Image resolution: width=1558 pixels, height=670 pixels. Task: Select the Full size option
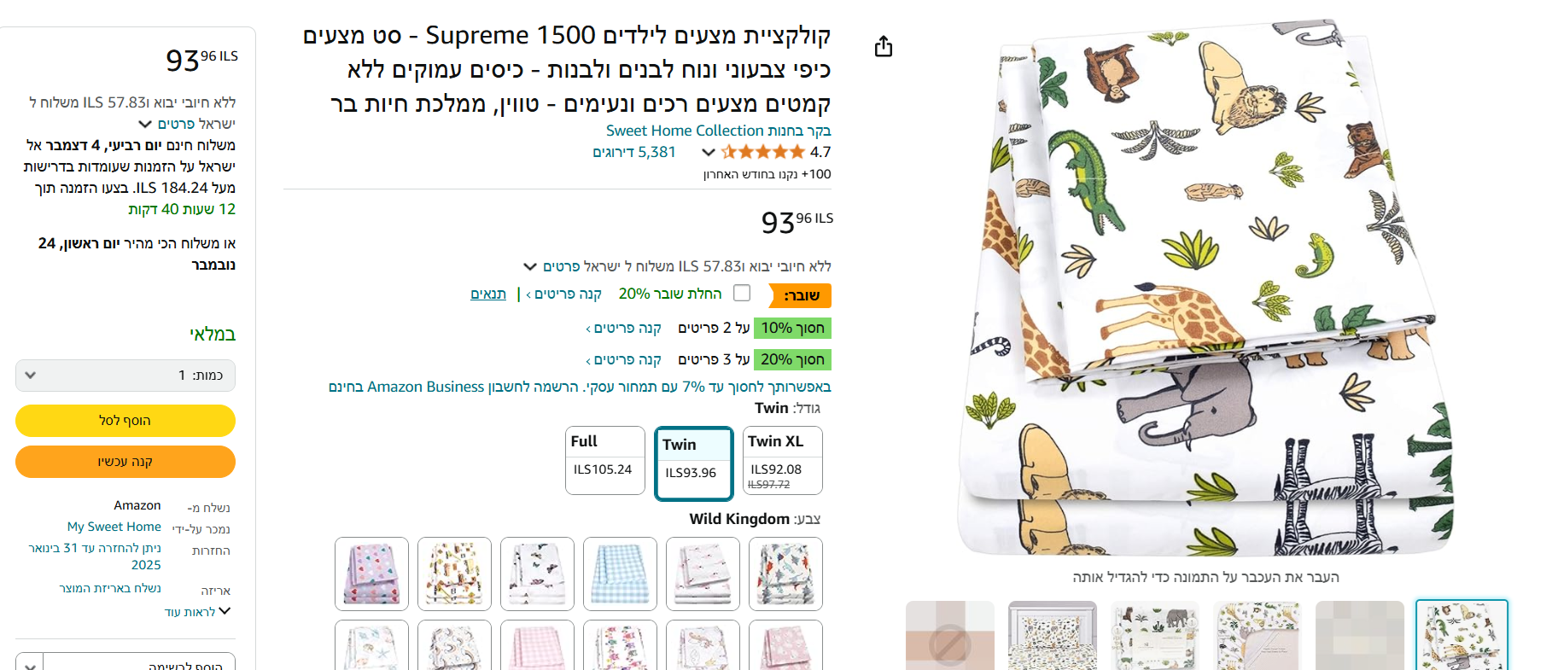pos(604,461)
